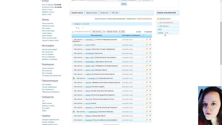This screenshot has width=222, height=125.
Task: Delete the ЗАЙМЫ group with red X icon
Action: click(x=168, y=33)
